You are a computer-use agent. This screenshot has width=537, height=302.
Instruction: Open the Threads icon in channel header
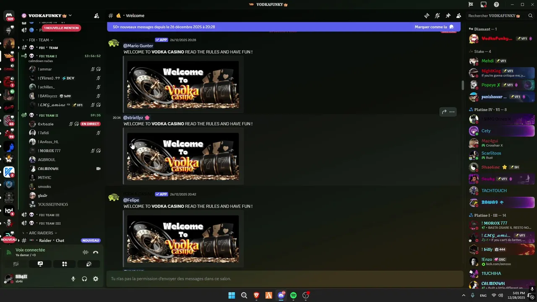click(x=427, y=16)
